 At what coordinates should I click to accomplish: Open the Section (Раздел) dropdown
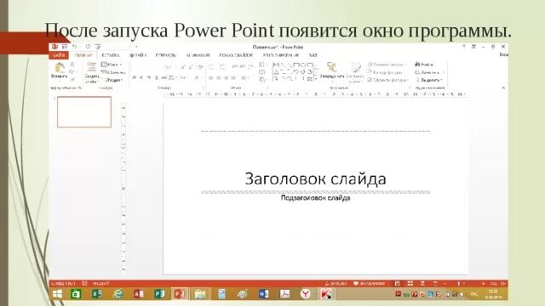[113, 80]
